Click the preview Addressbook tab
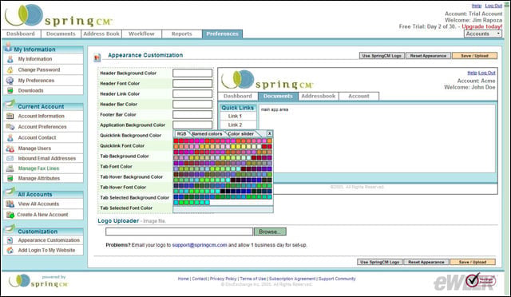This screenshot has height=297, width=511. click(318, 96)
